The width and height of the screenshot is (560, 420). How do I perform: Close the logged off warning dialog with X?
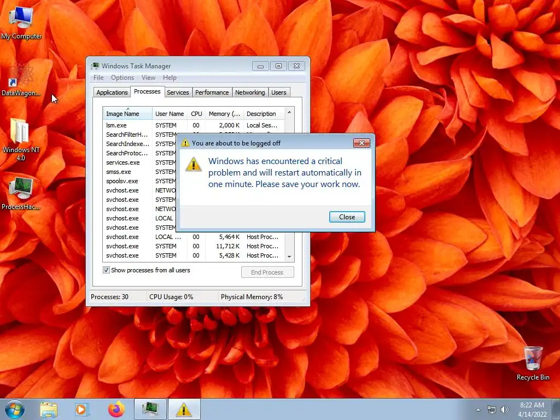point(361,143)
